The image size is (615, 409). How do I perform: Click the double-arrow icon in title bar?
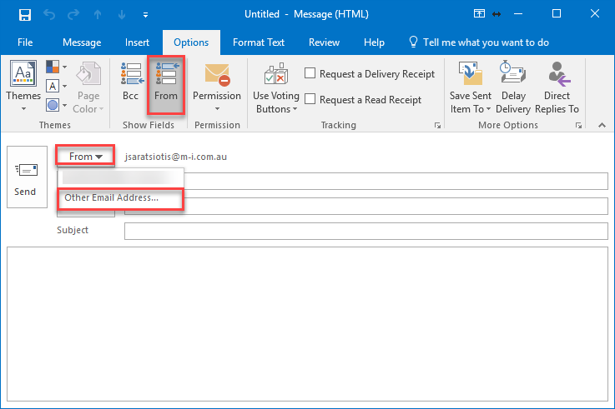coord(497,14)
